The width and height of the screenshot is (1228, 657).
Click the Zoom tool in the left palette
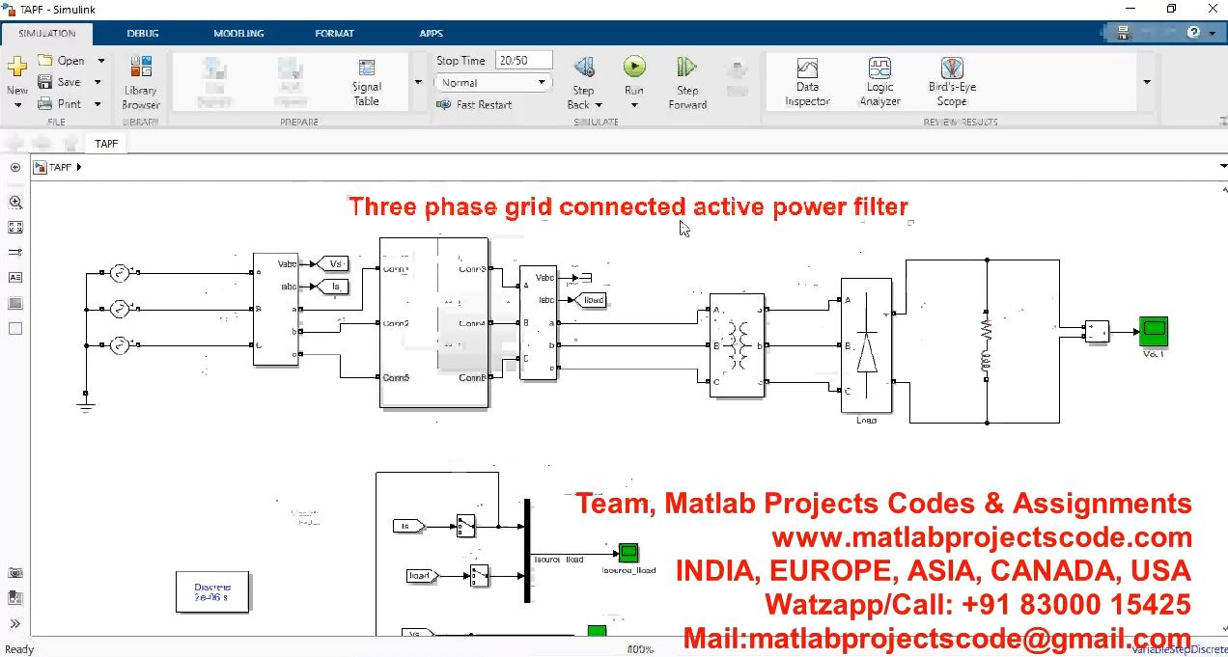[x=15, y=203]
